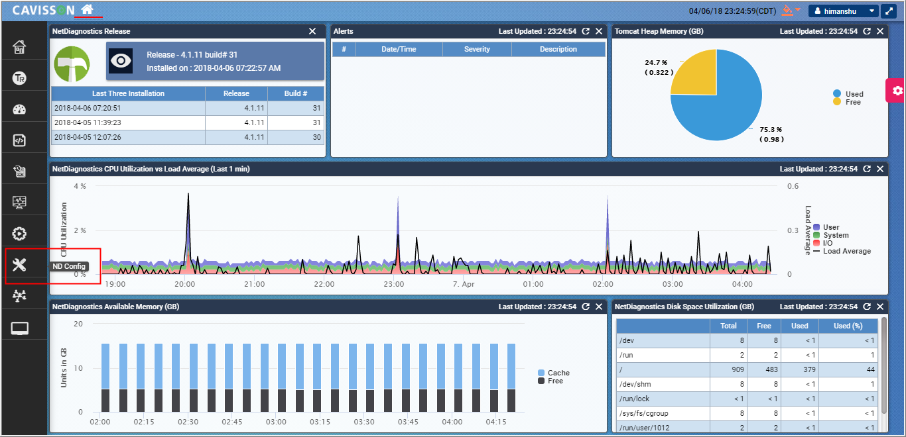Screen dimensions: 906x437
Task: Open the gear with play icon in sidebar
Action: coord(19,234)
